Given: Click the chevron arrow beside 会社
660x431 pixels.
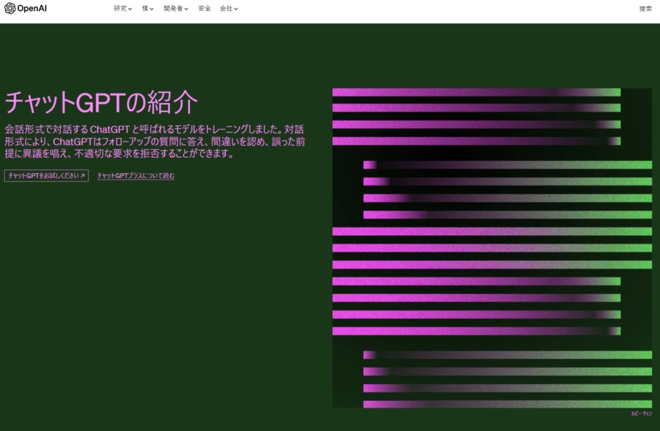Looking at the screenshot, I should [x=236, y=9].
